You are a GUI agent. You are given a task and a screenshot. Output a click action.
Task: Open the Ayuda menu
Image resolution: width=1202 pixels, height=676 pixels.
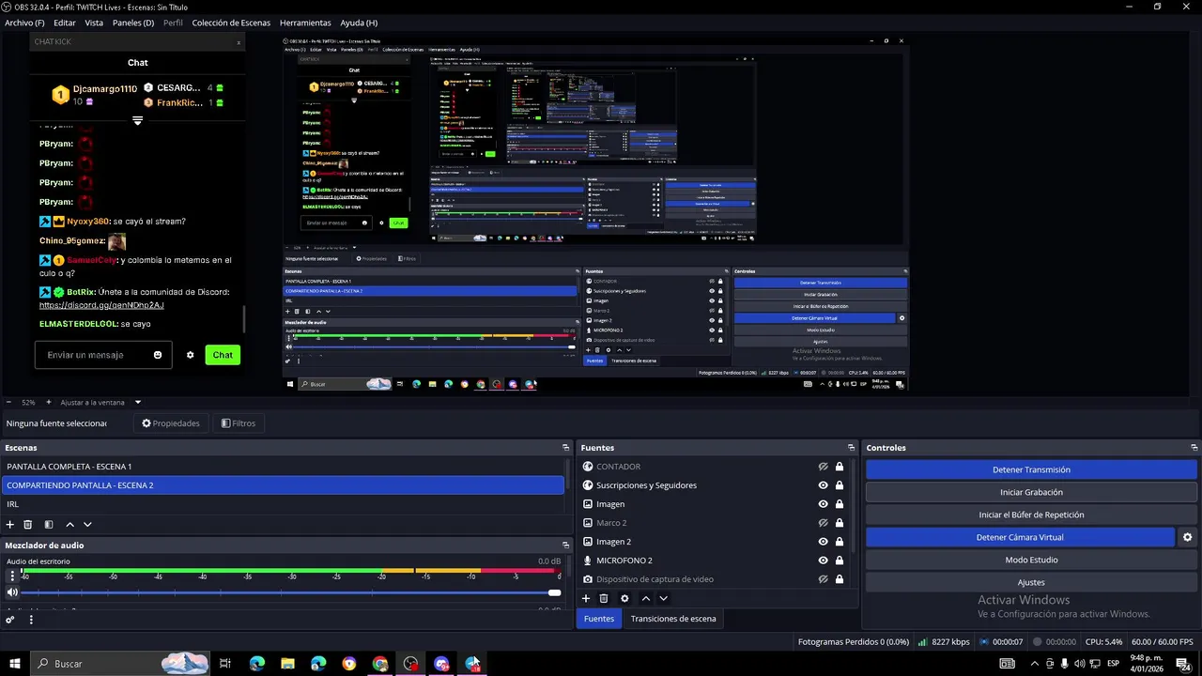(x=359, y=23)
